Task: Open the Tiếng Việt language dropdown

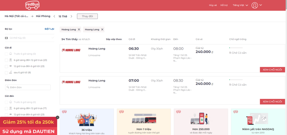Action: (x=240, y=5)
